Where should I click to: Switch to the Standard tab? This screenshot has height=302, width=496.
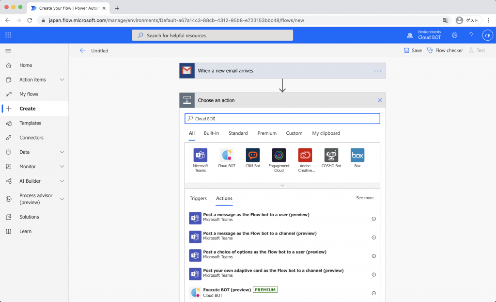tap(238, 133)
